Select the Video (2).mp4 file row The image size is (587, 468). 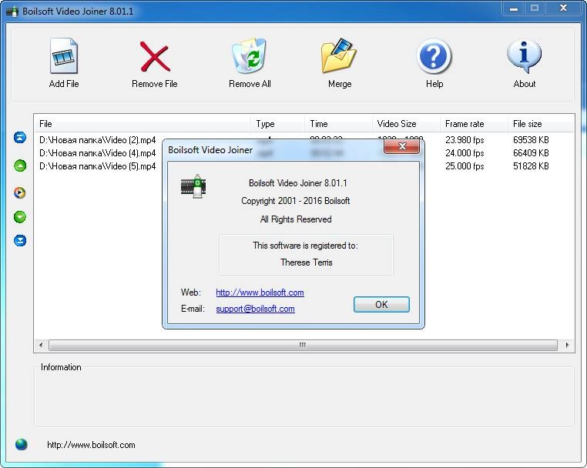[98, 140]
